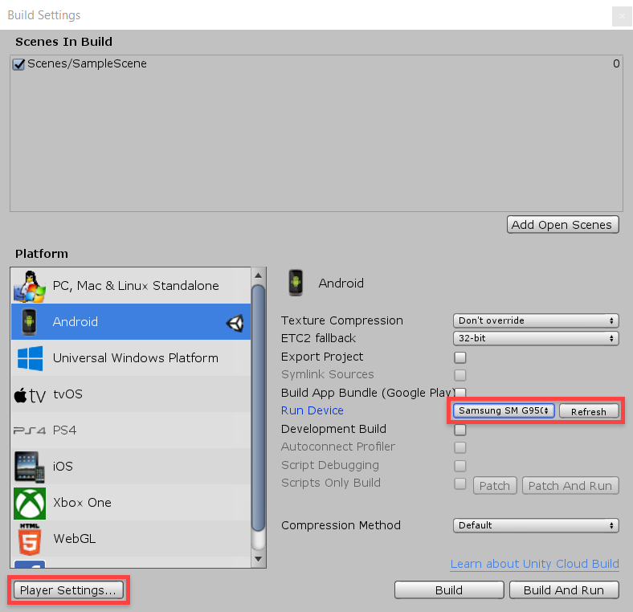Viewport: 633px width, 612px height.
Task: Click the Run Device link label
Action: pos(312,410)
